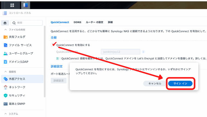Collapse the システム section
Viewport: 207px width, 117px height.
click(5, 114)
